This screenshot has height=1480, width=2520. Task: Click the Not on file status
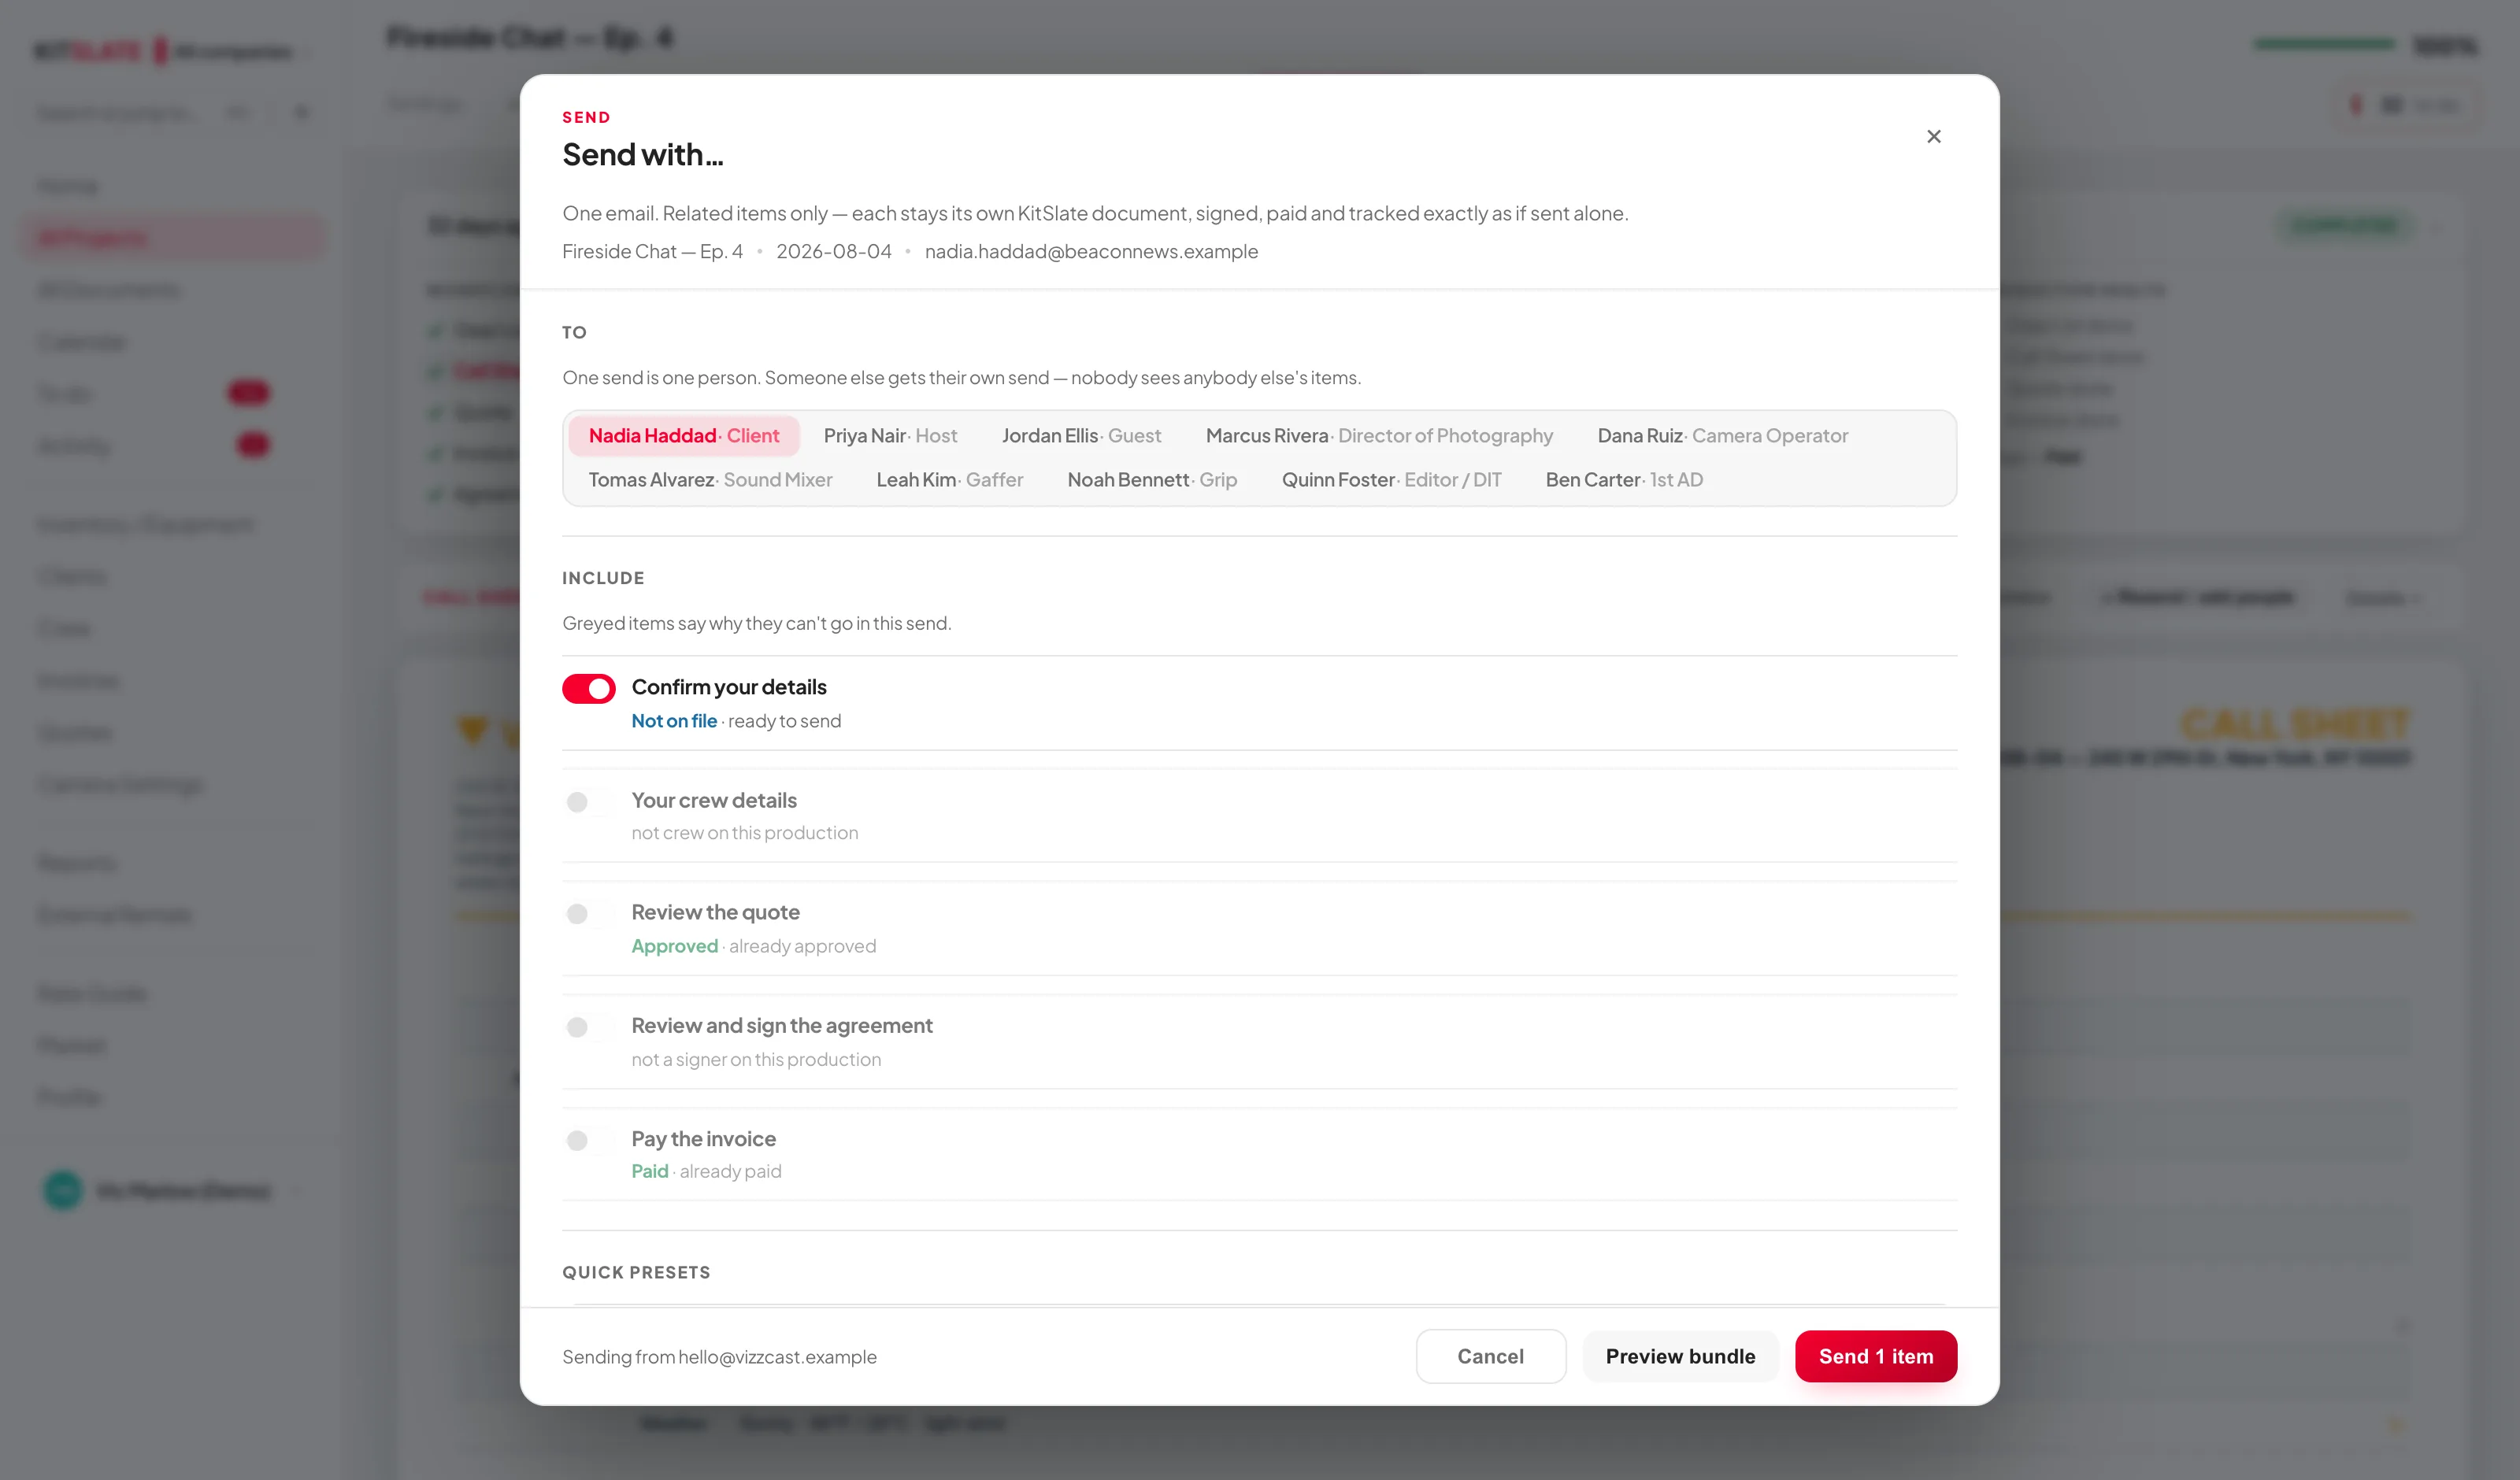coord(674,721)
